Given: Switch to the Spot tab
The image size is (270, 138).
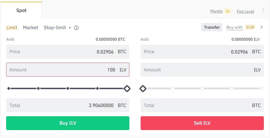Looking at the screenshot, I should pos(21,10).
